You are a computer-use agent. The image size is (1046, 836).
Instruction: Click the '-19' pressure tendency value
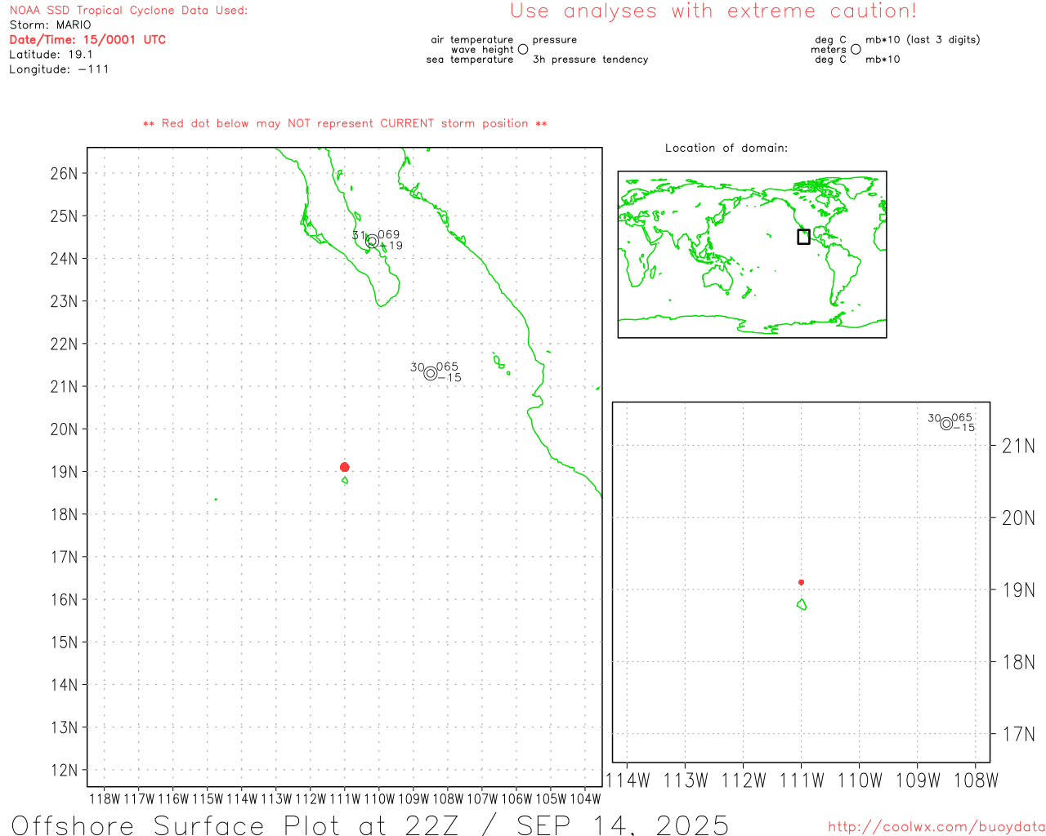tap(391, 246)
